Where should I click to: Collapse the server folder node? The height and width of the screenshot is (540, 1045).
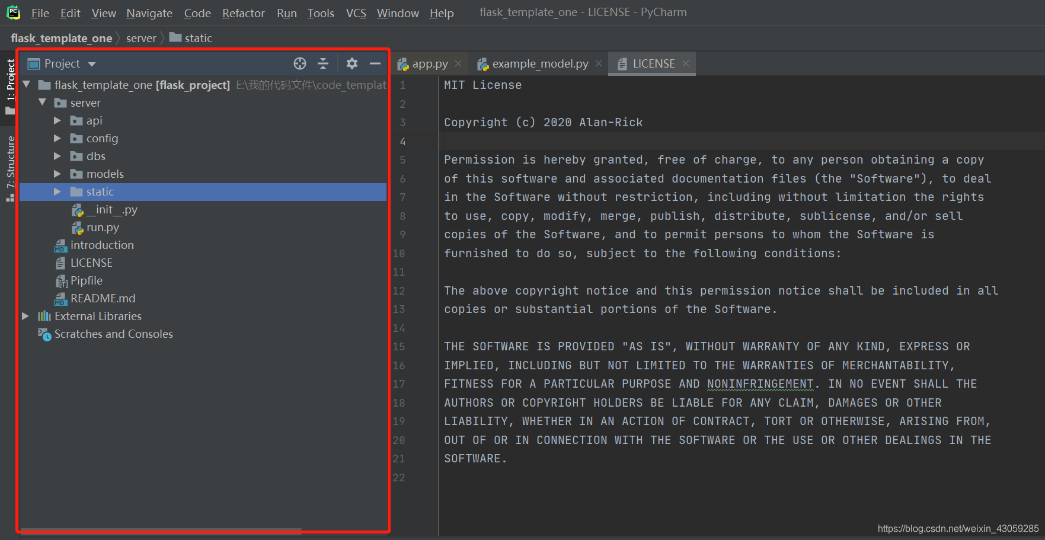pos(43,103)
